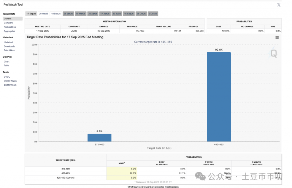Image resolution: width=292 pixels, height=188 pixels.
Task: Switch to the 10 Dec25 meeting tab
Action: pos(56,14)
